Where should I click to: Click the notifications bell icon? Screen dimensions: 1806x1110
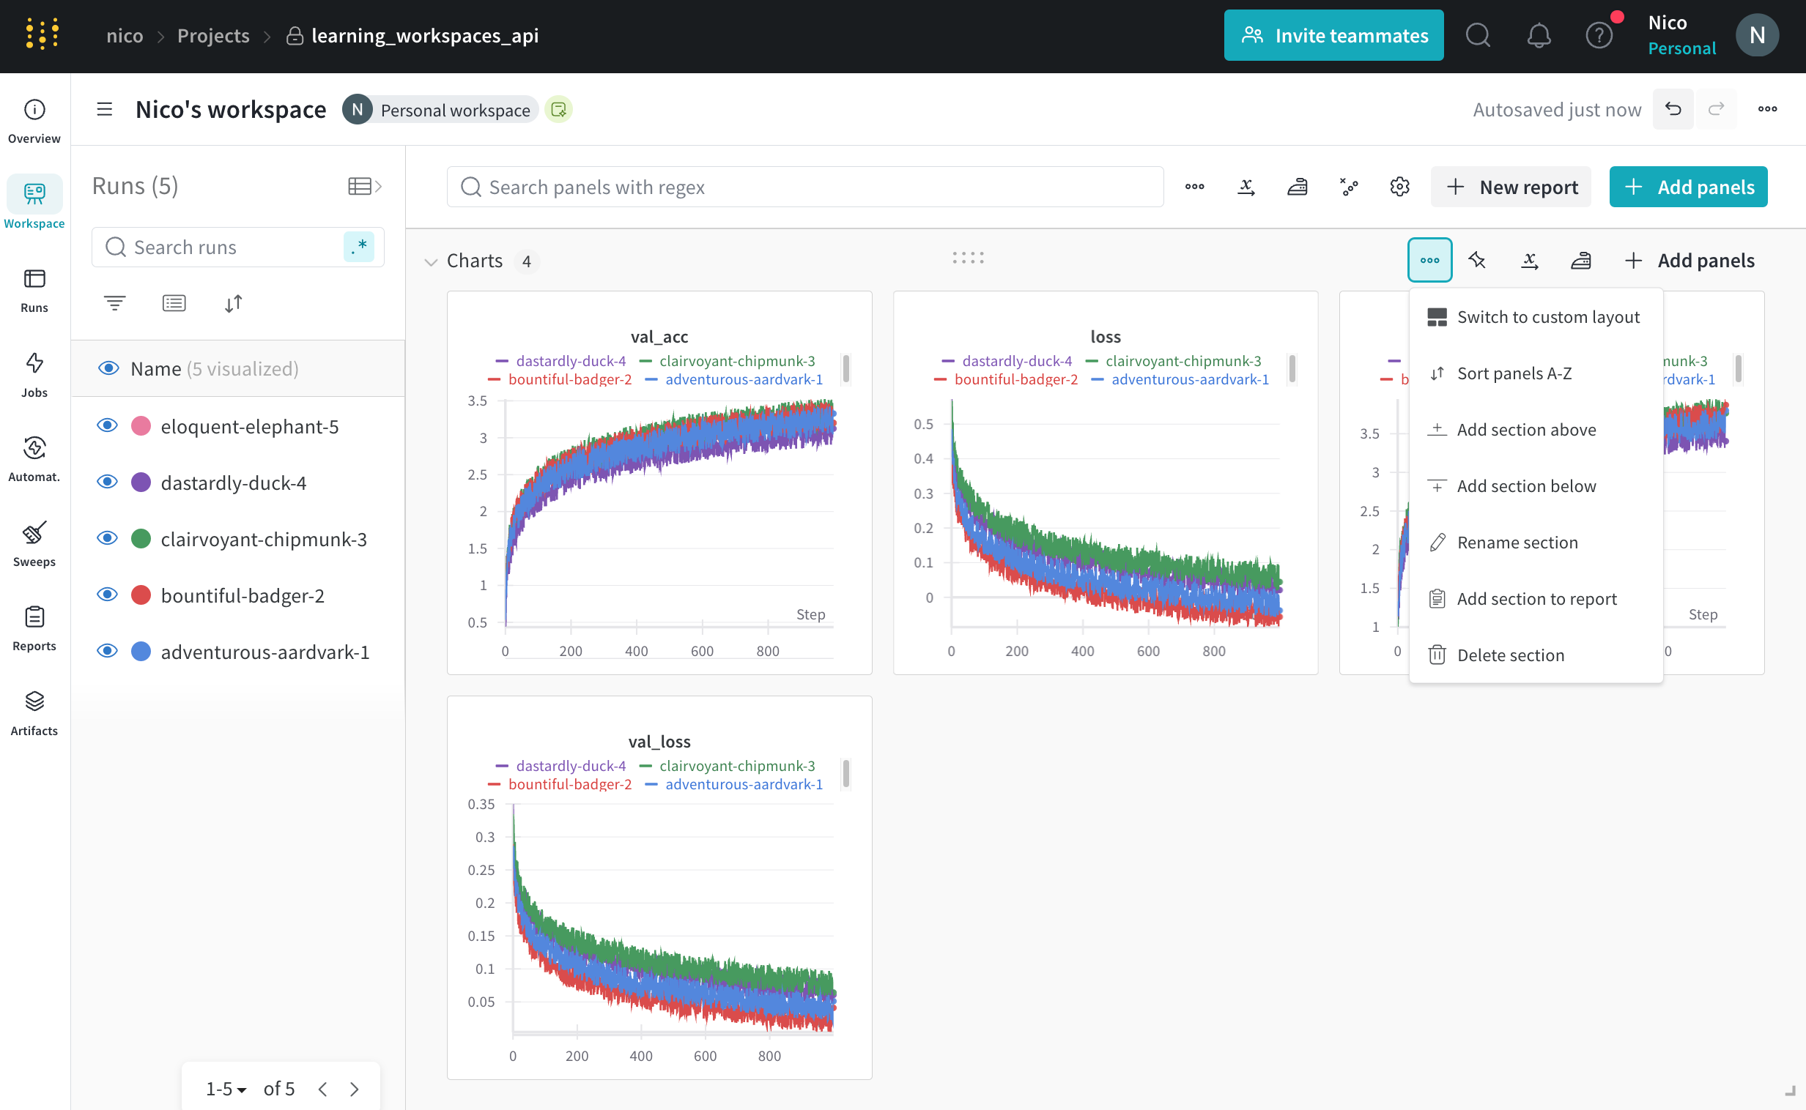(1538, 35)
